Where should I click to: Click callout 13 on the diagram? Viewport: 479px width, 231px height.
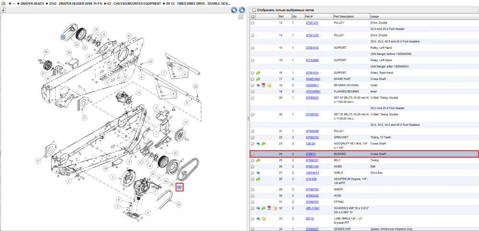[x=139, y=92]
